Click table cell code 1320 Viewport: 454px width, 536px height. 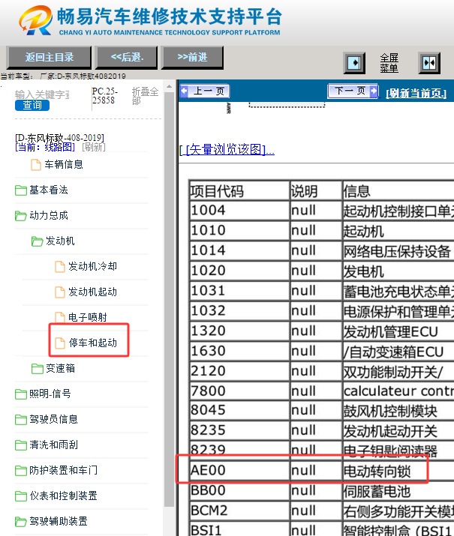(239, 331)
